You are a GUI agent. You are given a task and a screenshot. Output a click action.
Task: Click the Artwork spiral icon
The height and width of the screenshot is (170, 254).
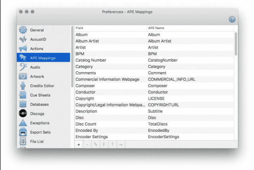(23, 76)
